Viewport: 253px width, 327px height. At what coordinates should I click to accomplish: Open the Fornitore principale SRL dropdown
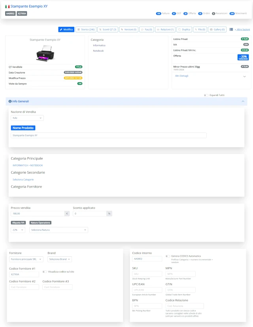[x=26, y=259]
